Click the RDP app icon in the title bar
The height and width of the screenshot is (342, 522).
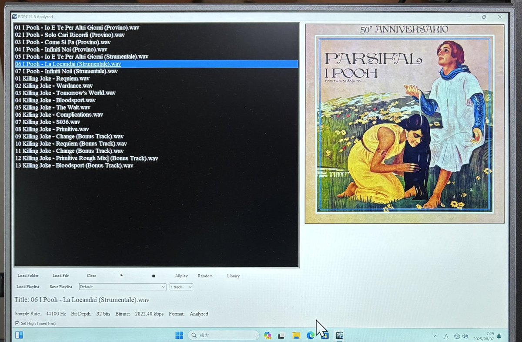click(14, 16)
